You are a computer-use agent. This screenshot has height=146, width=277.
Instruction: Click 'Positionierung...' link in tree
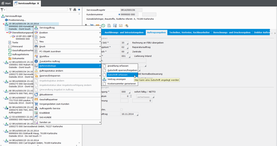(17, 20)
